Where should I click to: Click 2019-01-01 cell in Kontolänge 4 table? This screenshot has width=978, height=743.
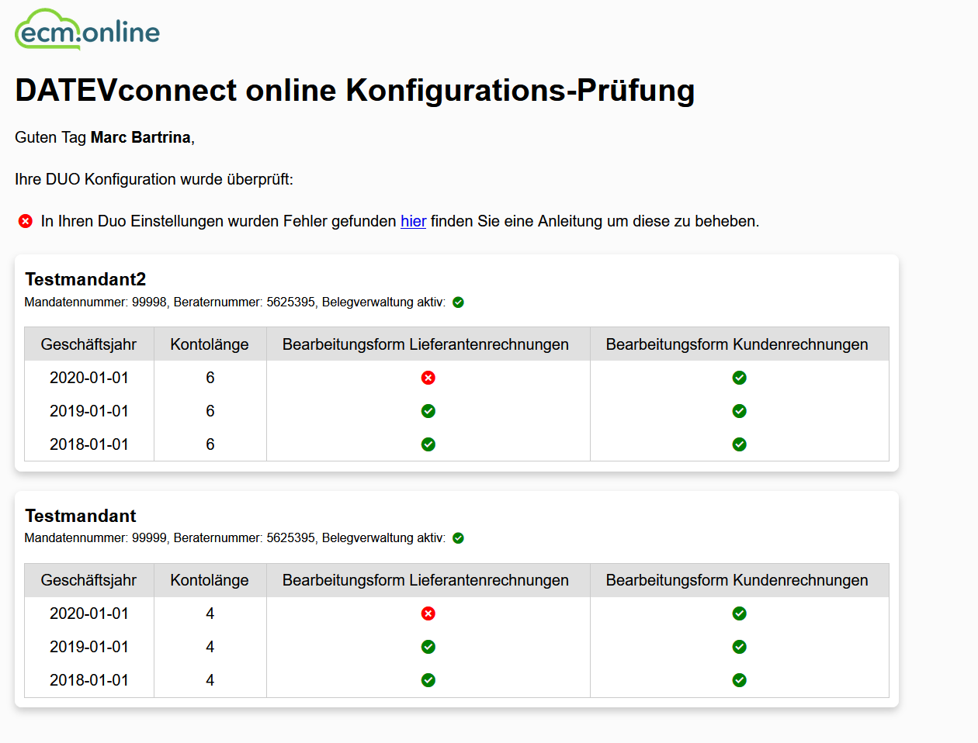pyautogui.click(x=89, y=647)
